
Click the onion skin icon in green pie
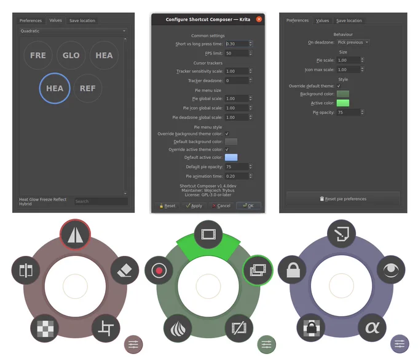[178, 328]
